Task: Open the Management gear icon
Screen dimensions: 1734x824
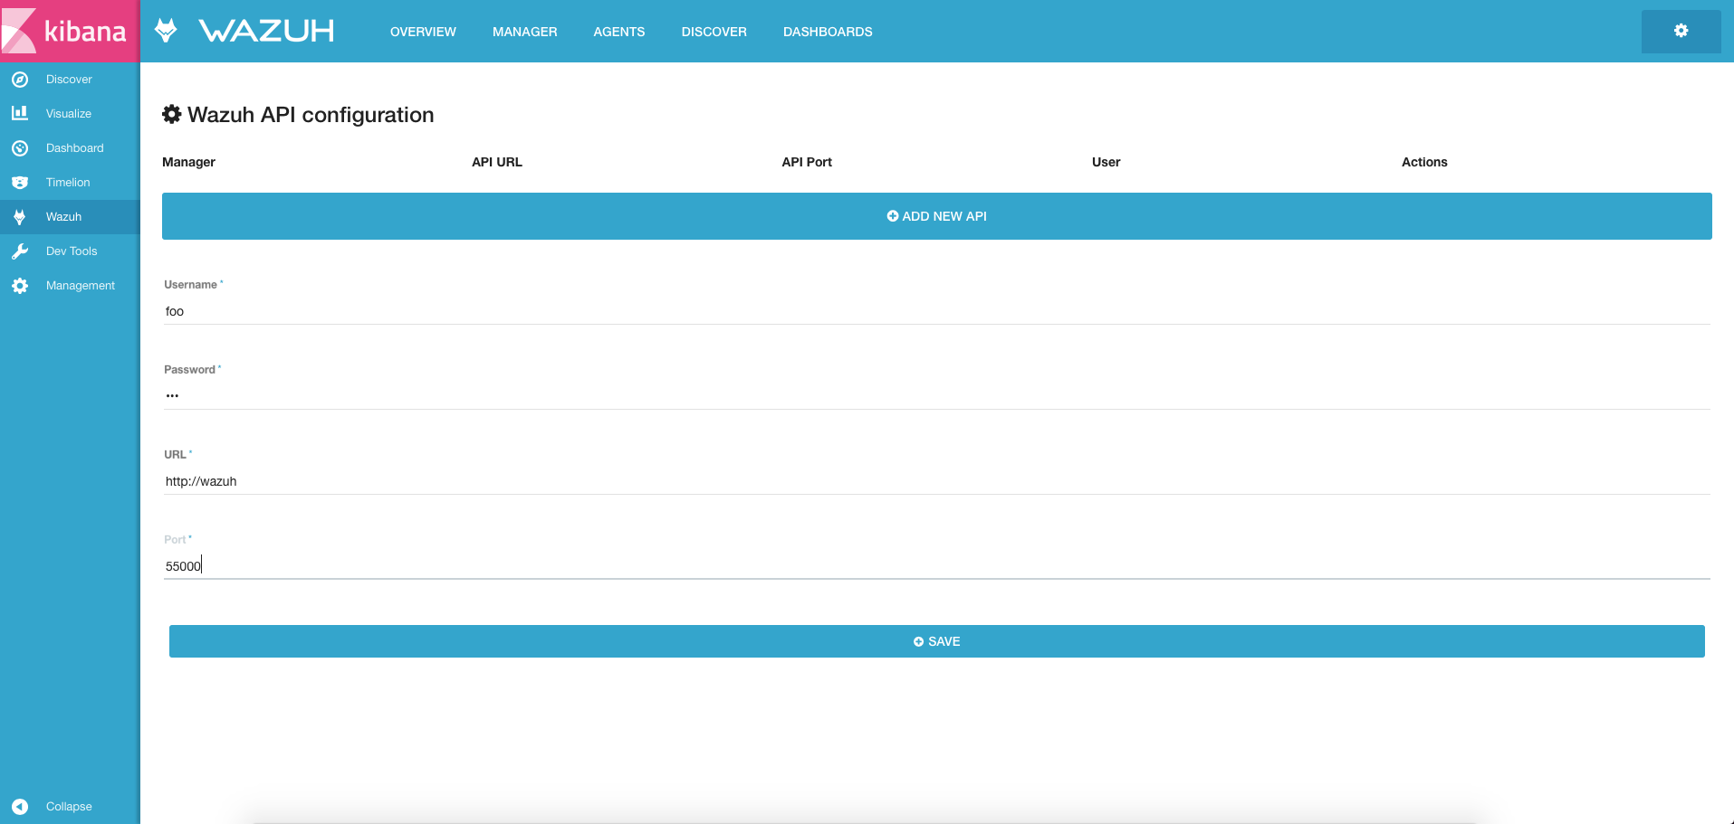Action: (x=20, y=286)
